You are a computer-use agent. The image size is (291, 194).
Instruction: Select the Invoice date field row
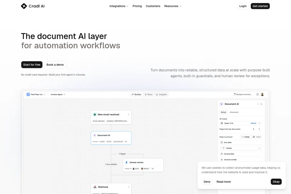(240, 154)
